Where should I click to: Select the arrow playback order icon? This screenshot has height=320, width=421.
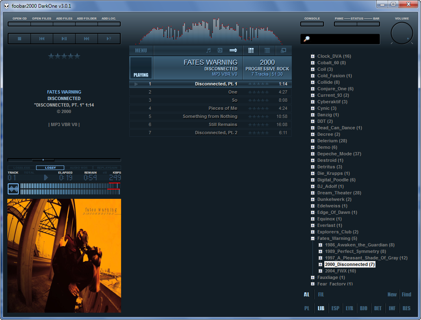[233, 50]
